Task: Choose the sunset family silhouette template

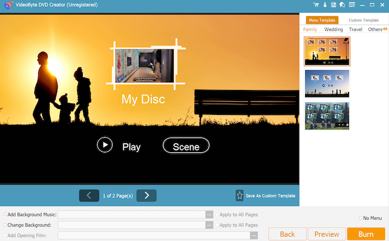Action: coord(327,51)
